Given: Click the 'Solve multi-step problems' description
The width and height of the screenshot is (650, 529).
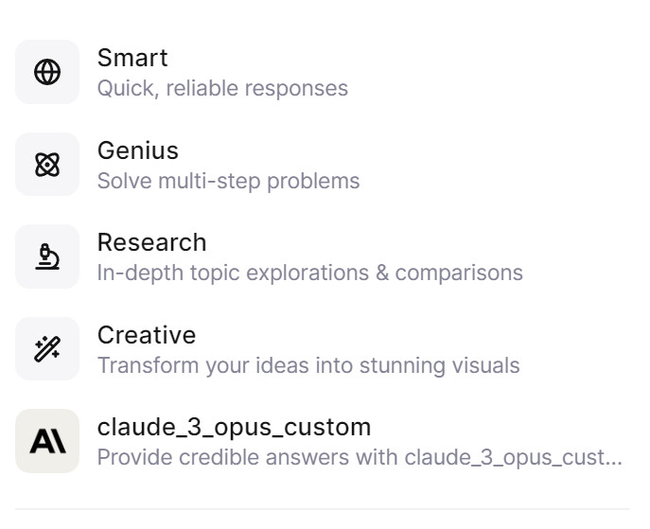Looking at the screenshot, I should coord(228,181).
